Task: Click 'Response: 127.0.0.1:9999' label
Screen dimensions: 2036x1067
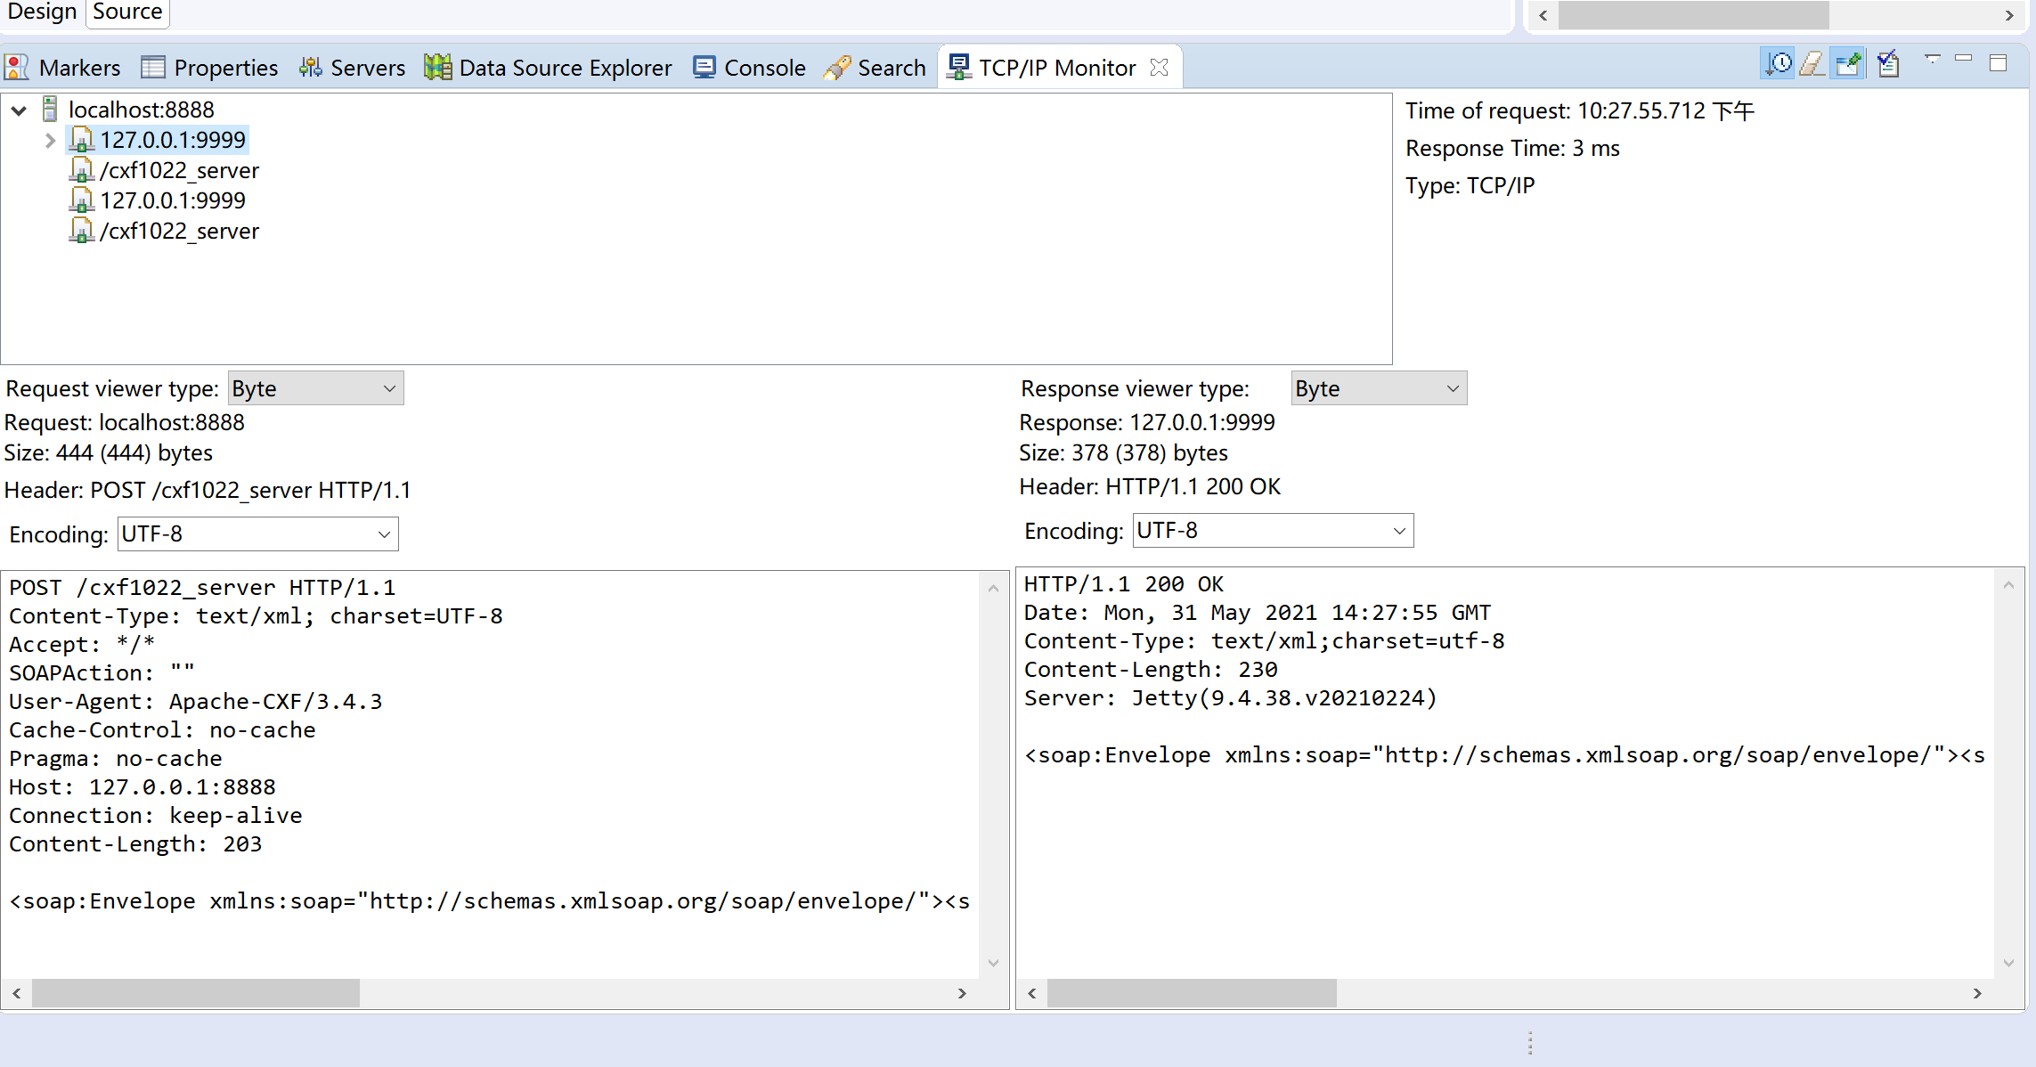Action: 1147,422
